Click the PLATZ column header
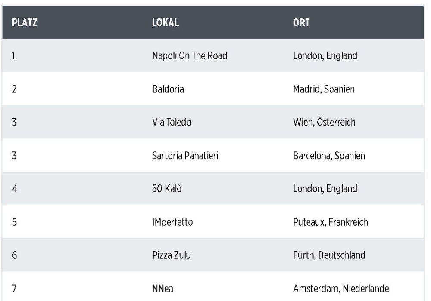The width and height of the screenshot is (431, 301). coord(25,23)
